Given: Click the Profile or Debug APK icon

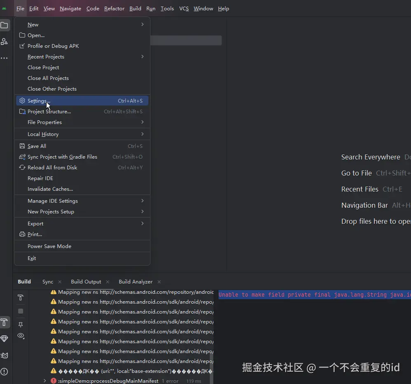Looking at the screenshot, I should (22, 46).
